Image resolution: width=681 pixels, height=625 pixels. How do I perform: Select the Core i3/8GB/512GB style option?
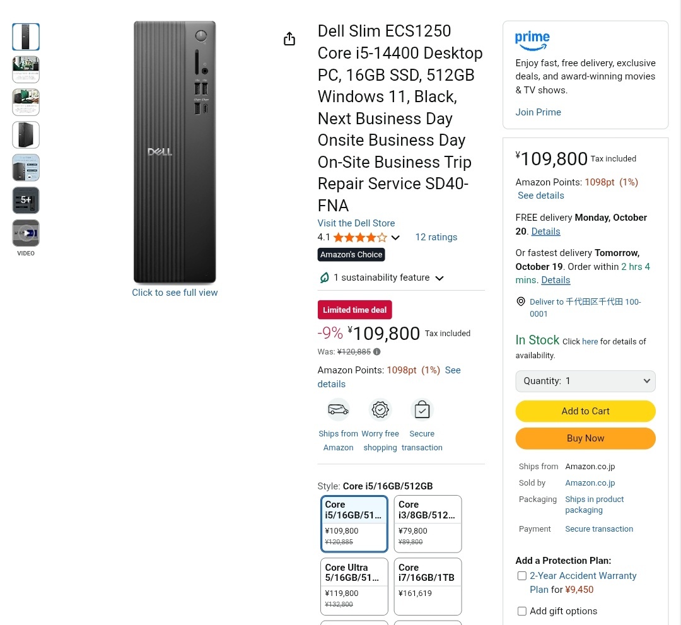[x=428, y=523]
